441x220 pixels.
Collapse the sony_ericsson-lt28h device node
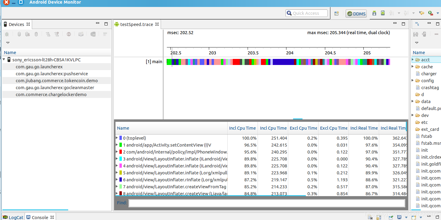(4, 60)
